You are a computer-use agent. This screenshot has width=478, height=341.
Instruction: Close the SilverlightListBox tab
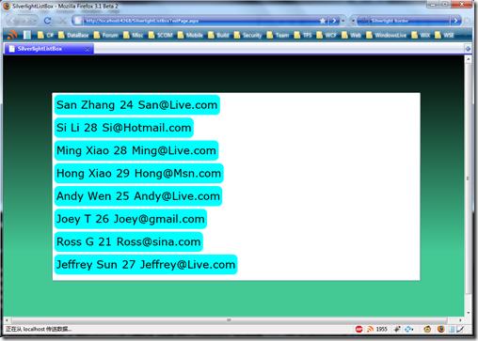pos(88,49)
